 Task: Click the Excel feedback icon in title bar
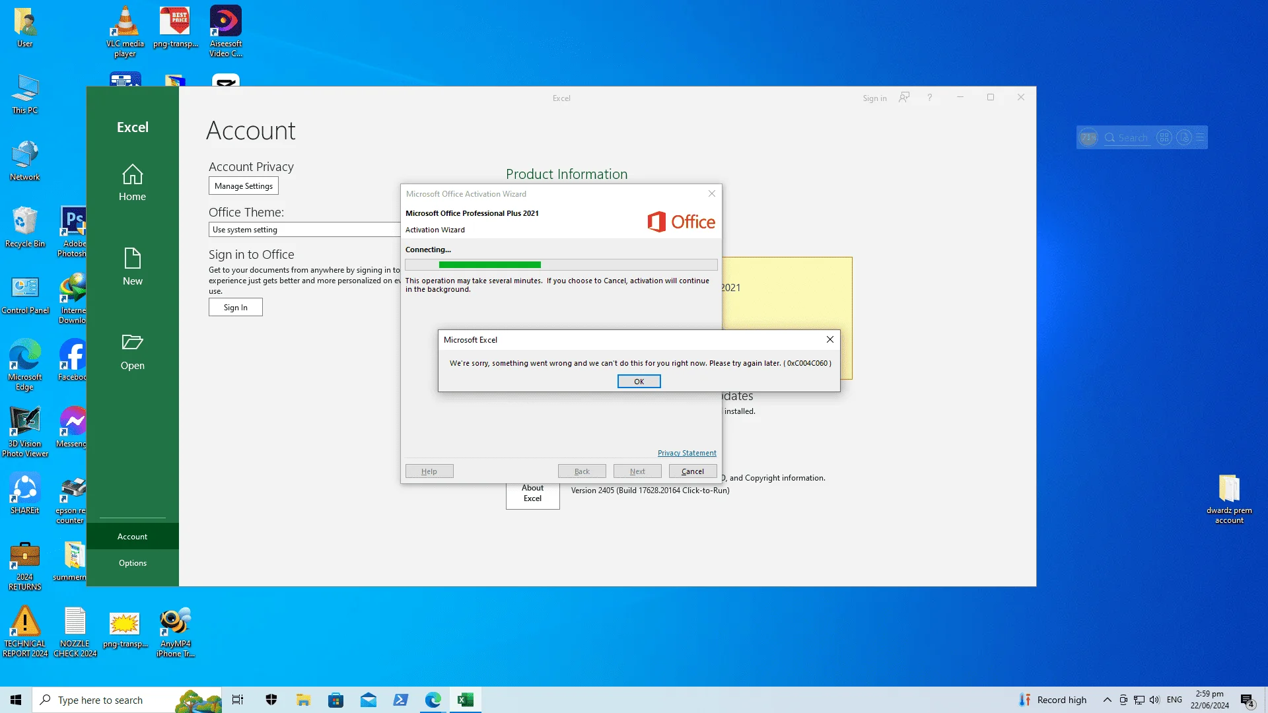pyautogui.click(x=904, y=98)
